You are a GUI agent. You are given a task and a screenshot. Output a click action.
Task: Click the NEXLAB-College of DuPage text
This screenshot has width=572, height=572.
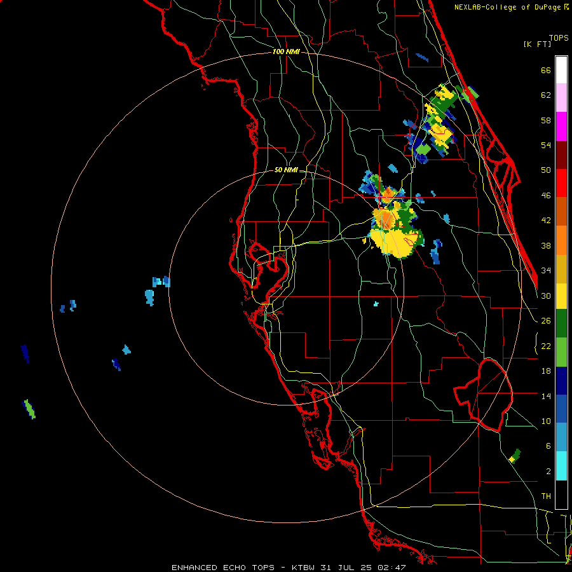(507, 7)
